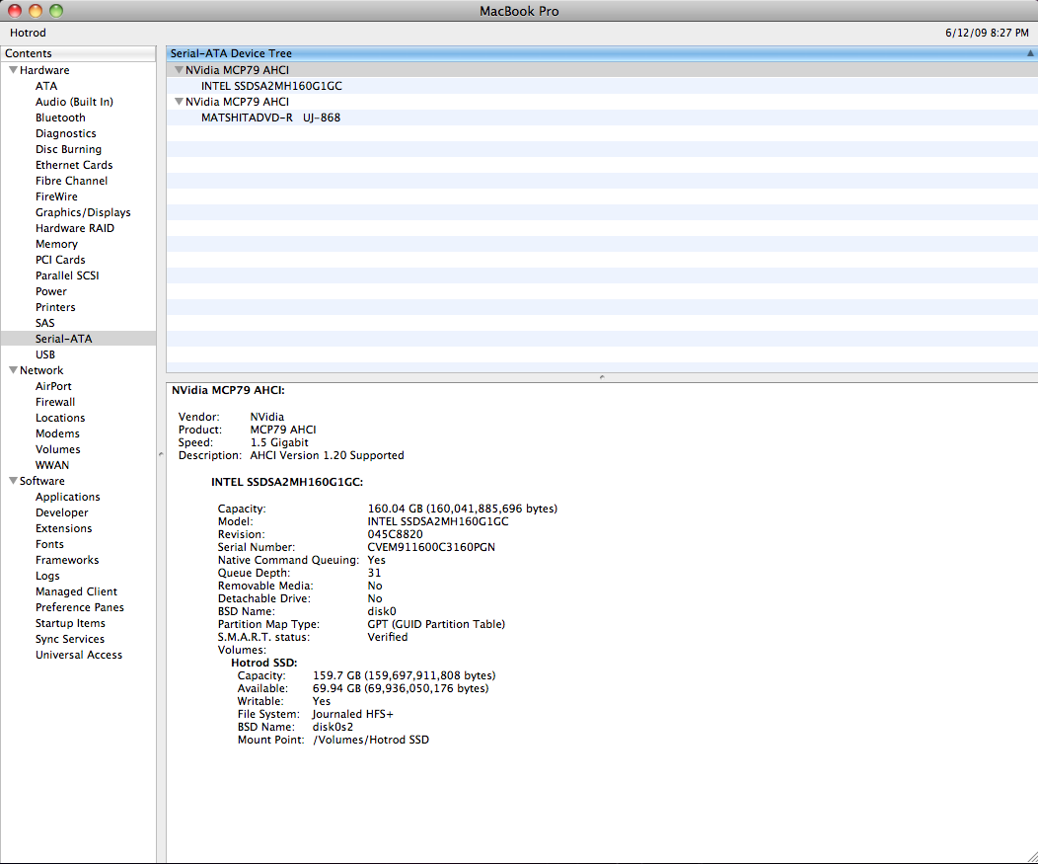Click the Contents column header
The width and height of the screenshot is (1038, 864).
(78, 53)
